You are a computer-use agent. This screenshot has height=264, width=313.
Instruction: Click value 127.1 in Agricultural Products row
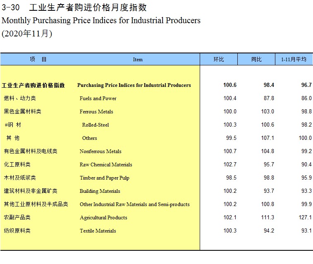point(305,218)
